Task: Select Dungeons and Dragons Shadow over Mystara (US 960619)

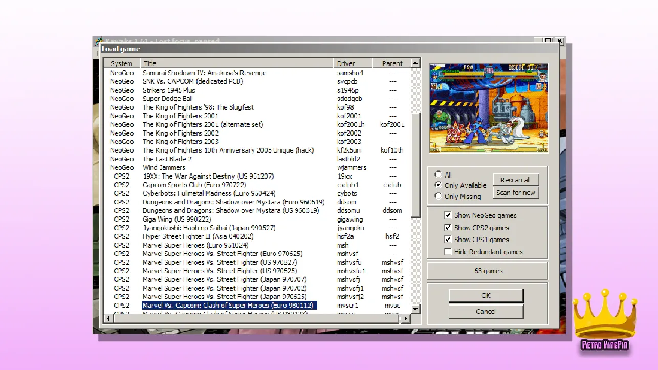Action: click(257, 210)
